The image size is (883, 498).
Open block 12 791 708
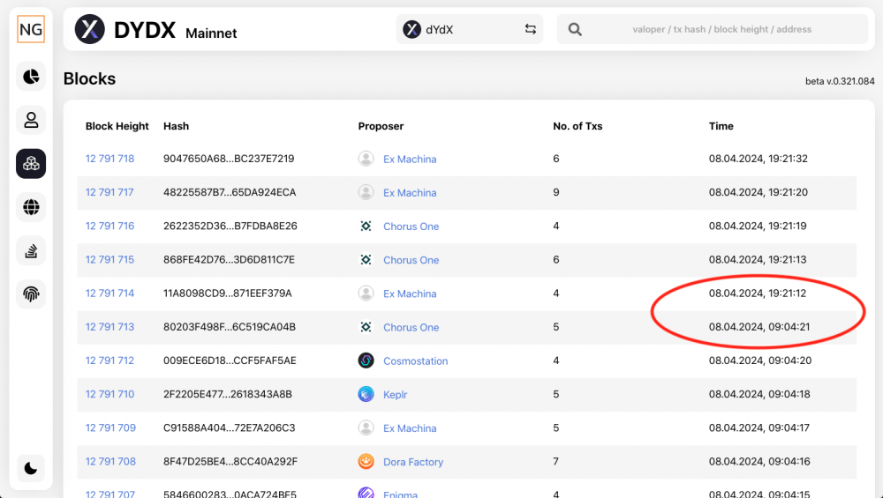110,462
